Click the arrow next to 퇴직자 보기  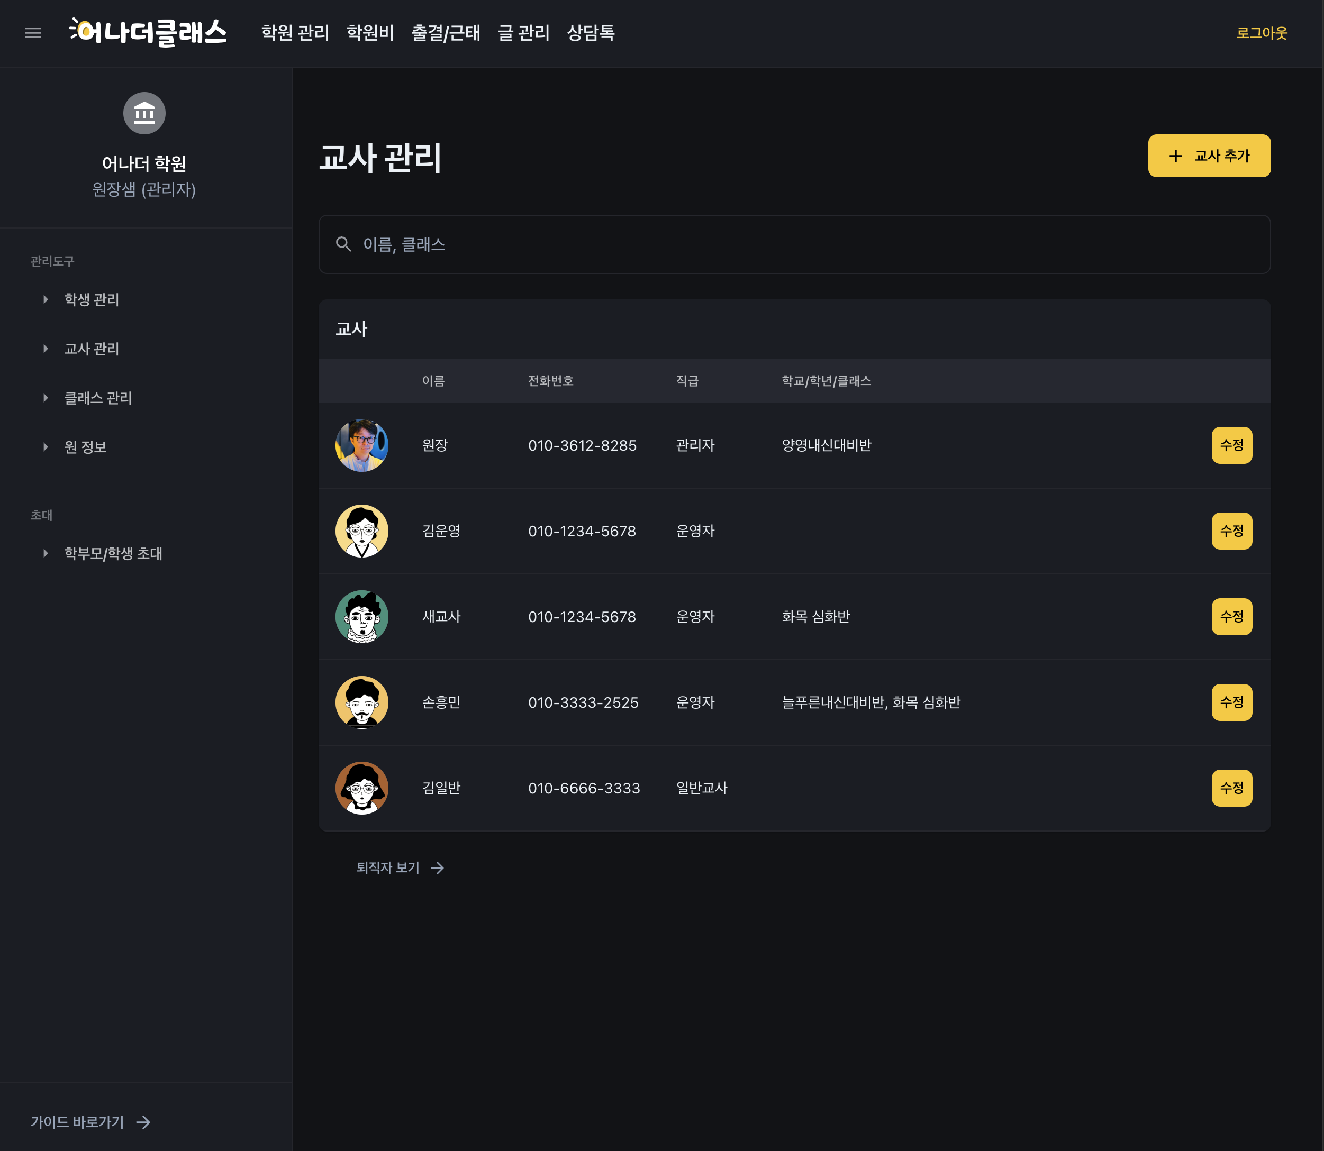(438, 869)
